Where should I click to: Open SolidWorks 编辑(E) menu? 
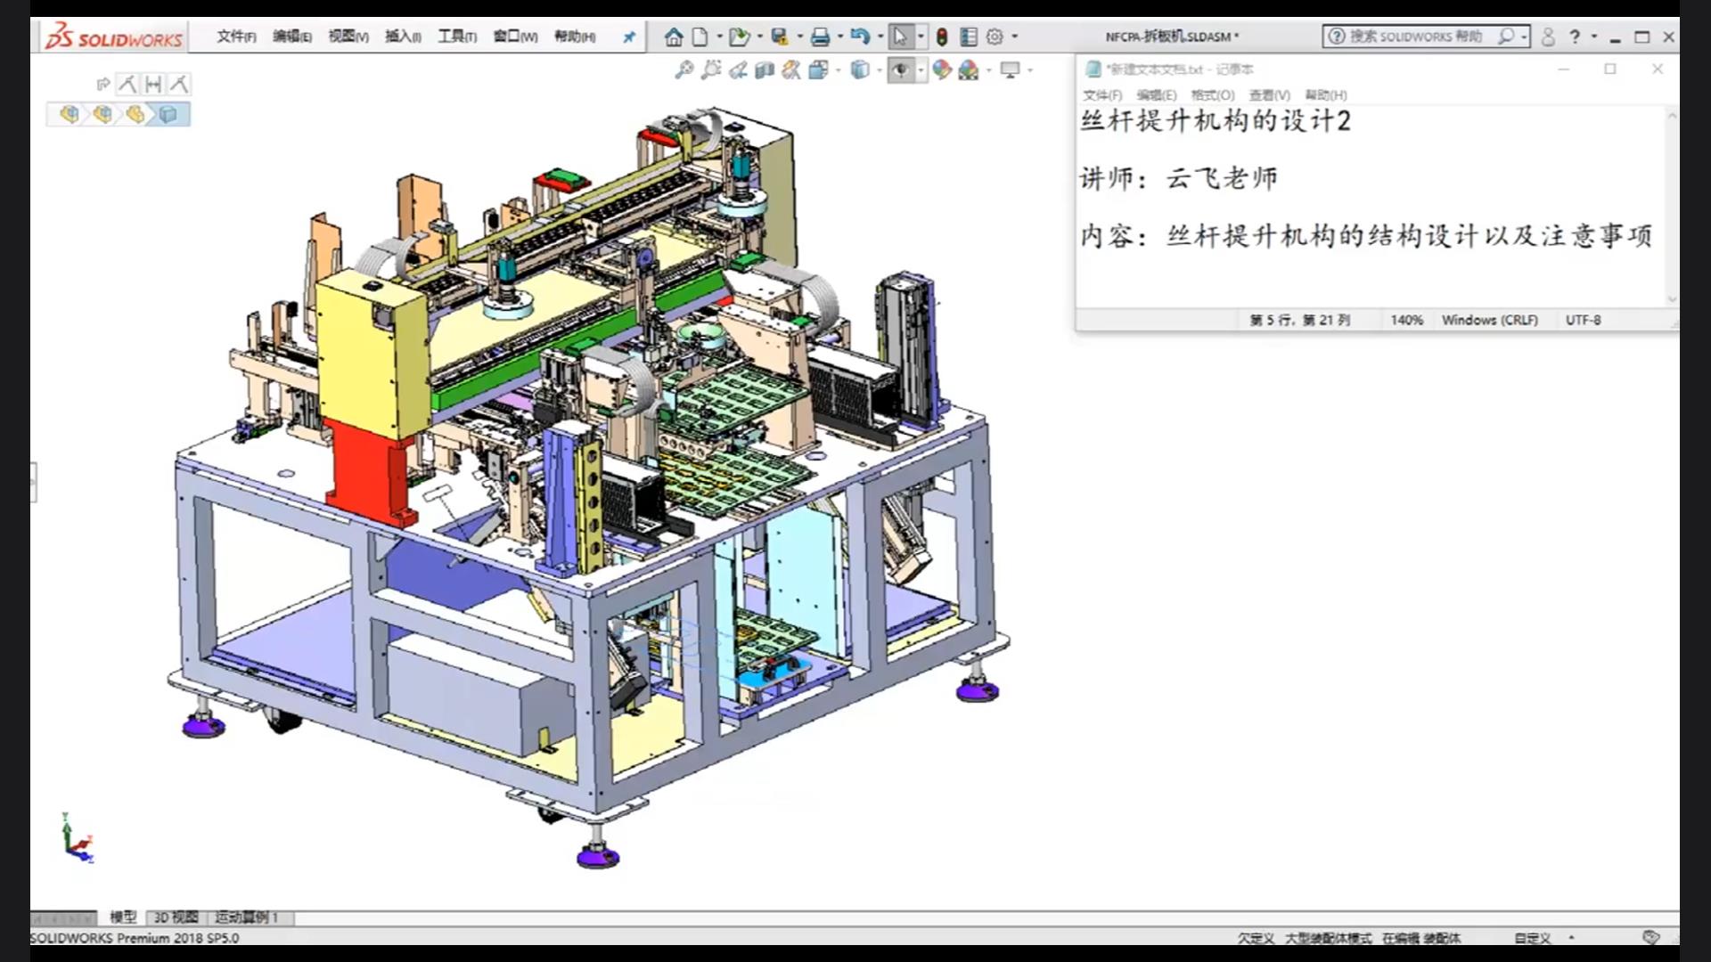click(292, 37)
